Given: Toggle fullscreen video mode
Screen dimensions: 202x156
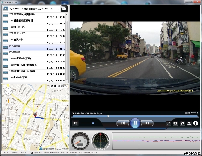Looking at the screenshot, I should tap(169, 123).
